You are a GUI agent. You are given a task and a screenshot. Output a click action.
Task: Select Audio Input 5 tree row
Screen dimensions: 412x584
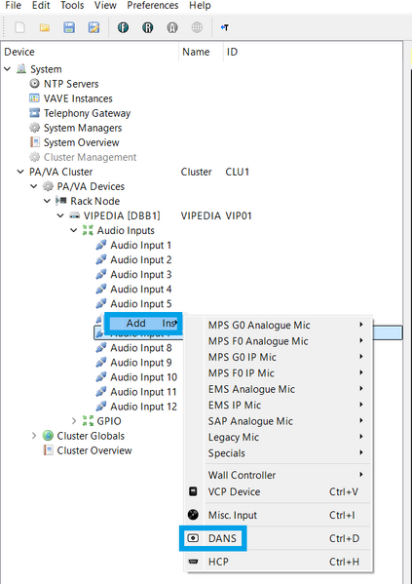coord(140,304)
